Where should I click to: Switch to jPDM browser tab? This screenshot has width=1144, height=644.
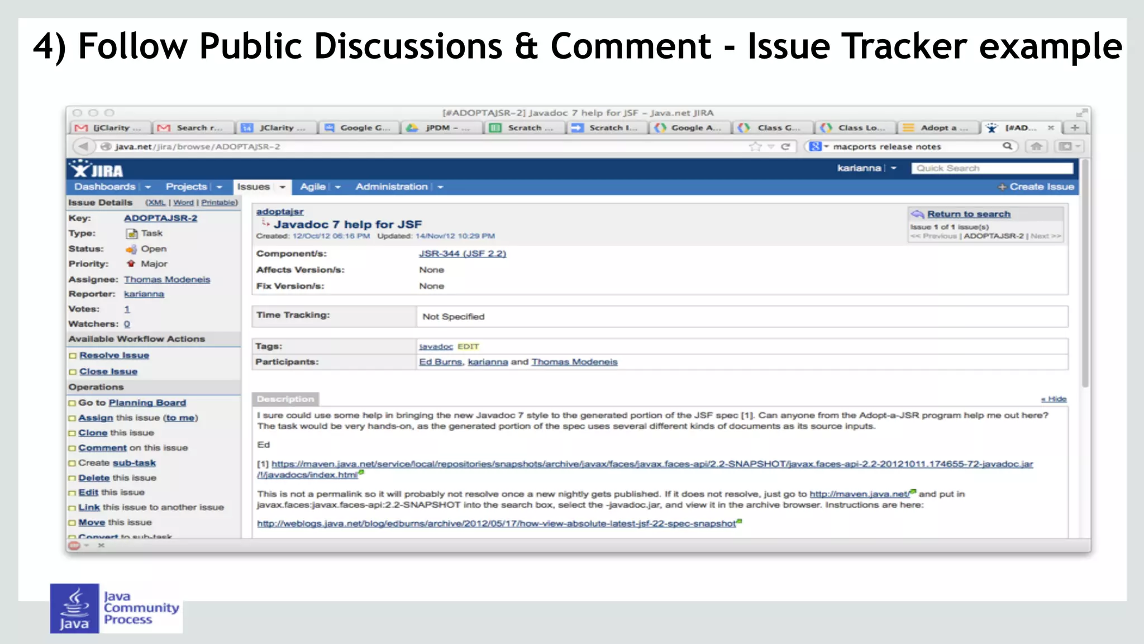click(x=441, y=128)
